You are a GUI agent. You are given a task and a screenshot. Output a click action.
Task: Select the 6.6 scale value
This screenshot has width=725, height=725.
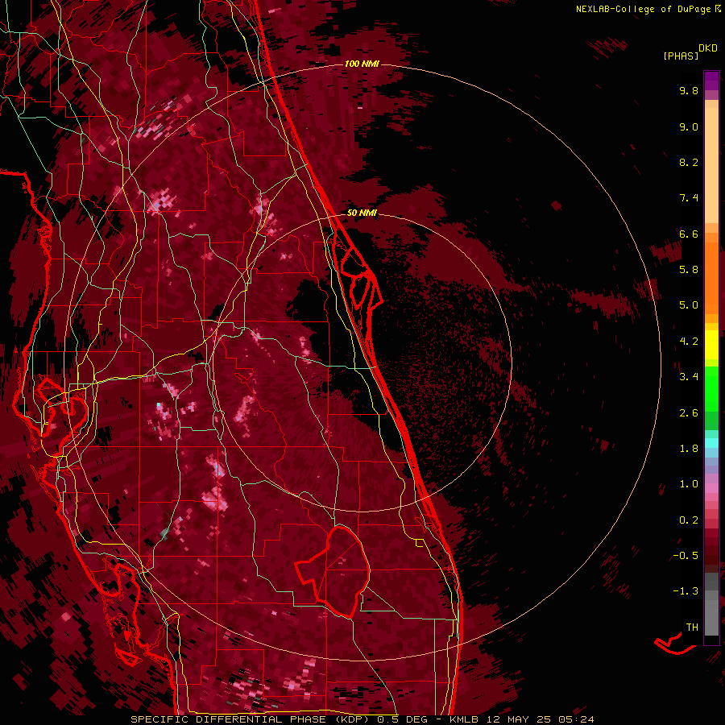(689, 234)
